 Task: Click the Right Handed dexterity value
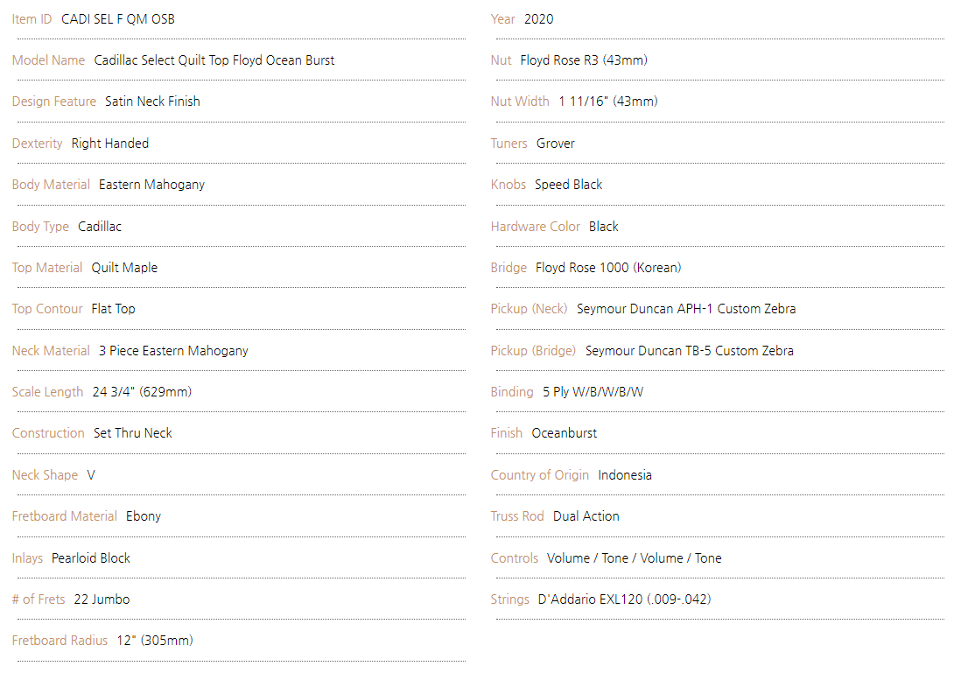[x=109, y=144]
